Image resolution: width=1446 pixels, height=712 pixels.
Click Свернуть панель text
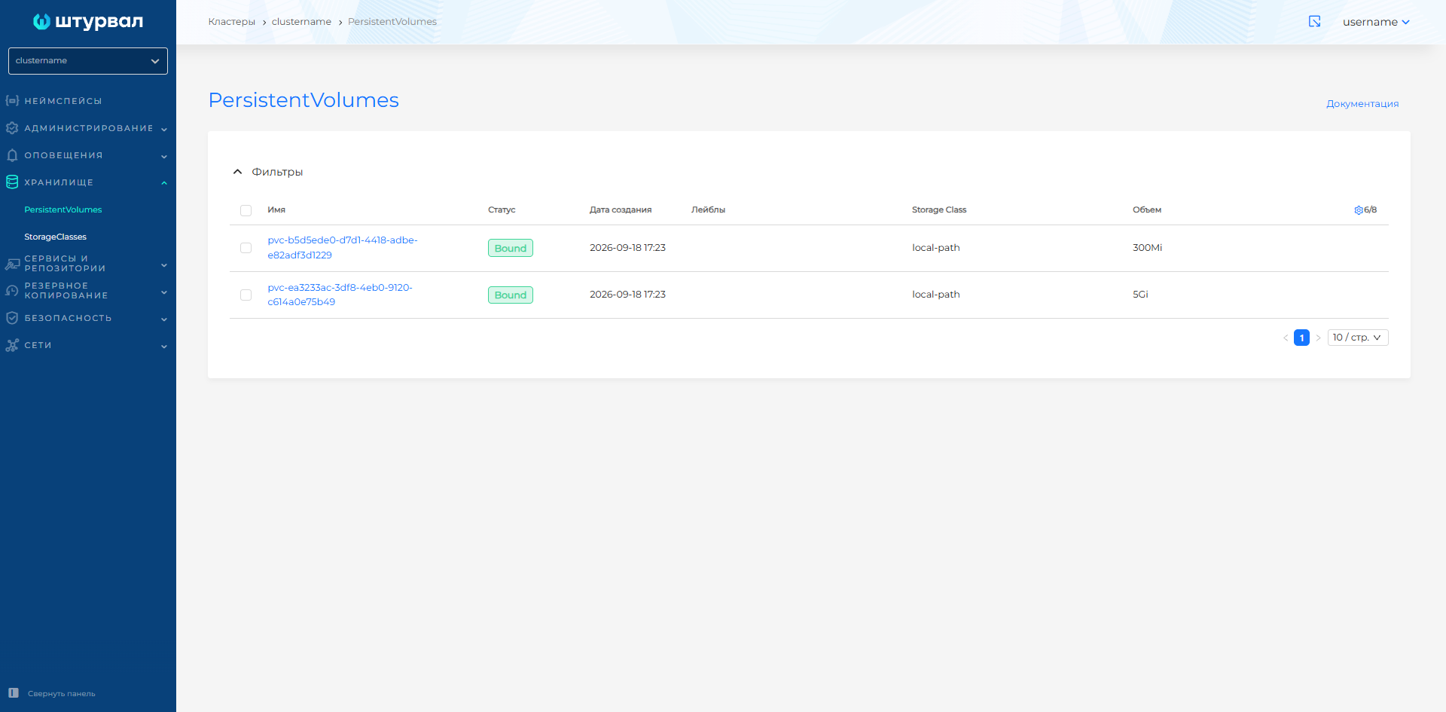[62, 694]
